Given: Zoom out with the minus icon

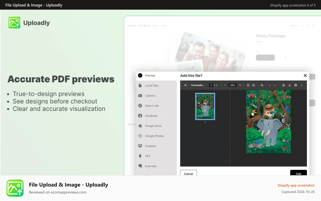Looking at the screenshot, I should pos(225,85).
